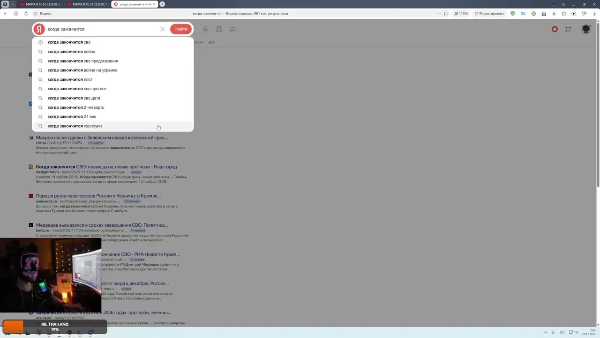The height and width of the screenshot is (338, 600).
Task: Select suggestion 'когда закончится сво'
Action: [112, 42]
